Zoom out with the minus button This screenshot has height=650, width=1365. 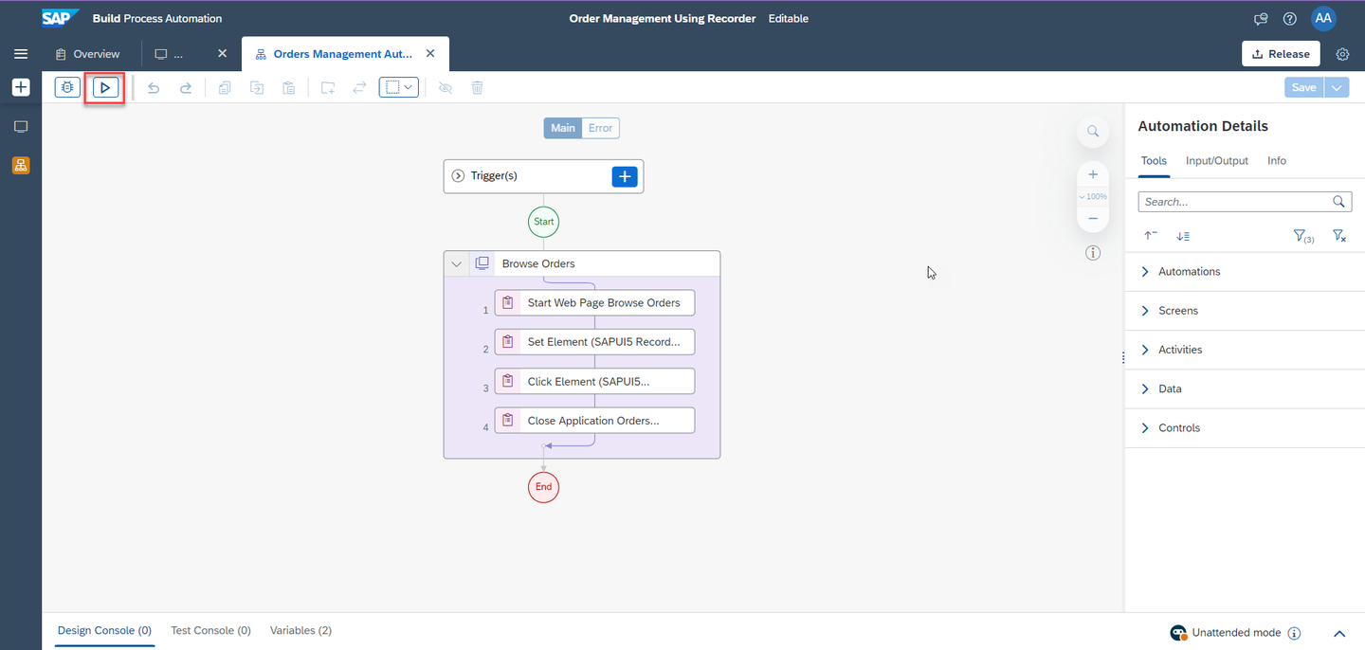(1093, 218)
